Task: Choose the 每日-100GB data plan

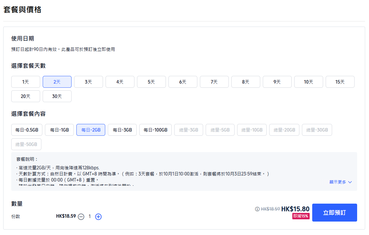Action: [x=156, y=130]
